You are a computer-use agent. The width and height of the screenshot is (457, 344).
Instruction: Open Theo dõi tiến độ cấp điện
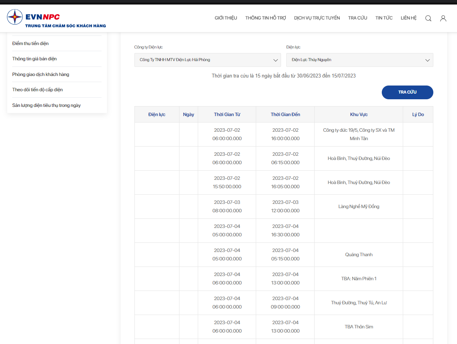[37, 89]
